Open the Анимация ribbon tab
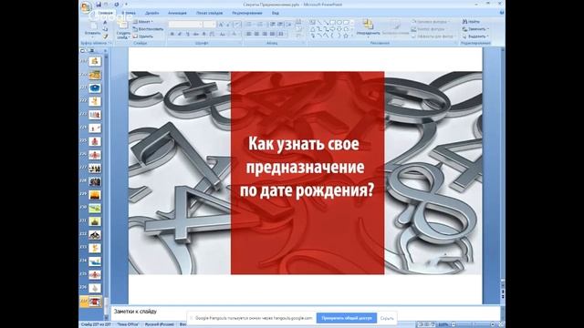 177,13
